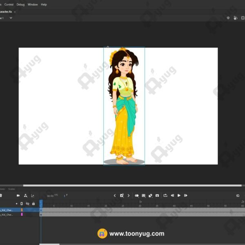Open the Debug menu
Screen dimensions: 245x245
pos(21,4)
